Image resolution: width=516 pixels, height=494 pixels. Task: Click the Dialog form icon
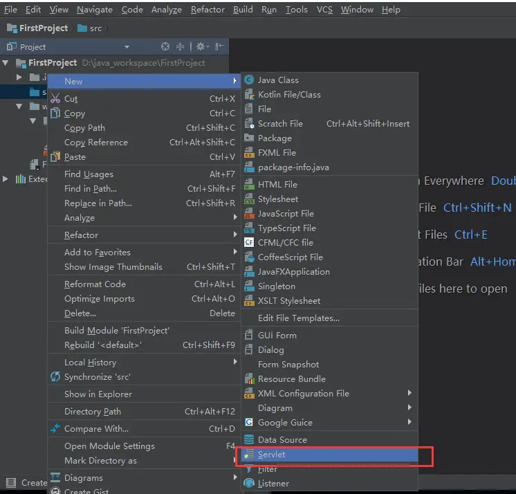coord(249,349)
